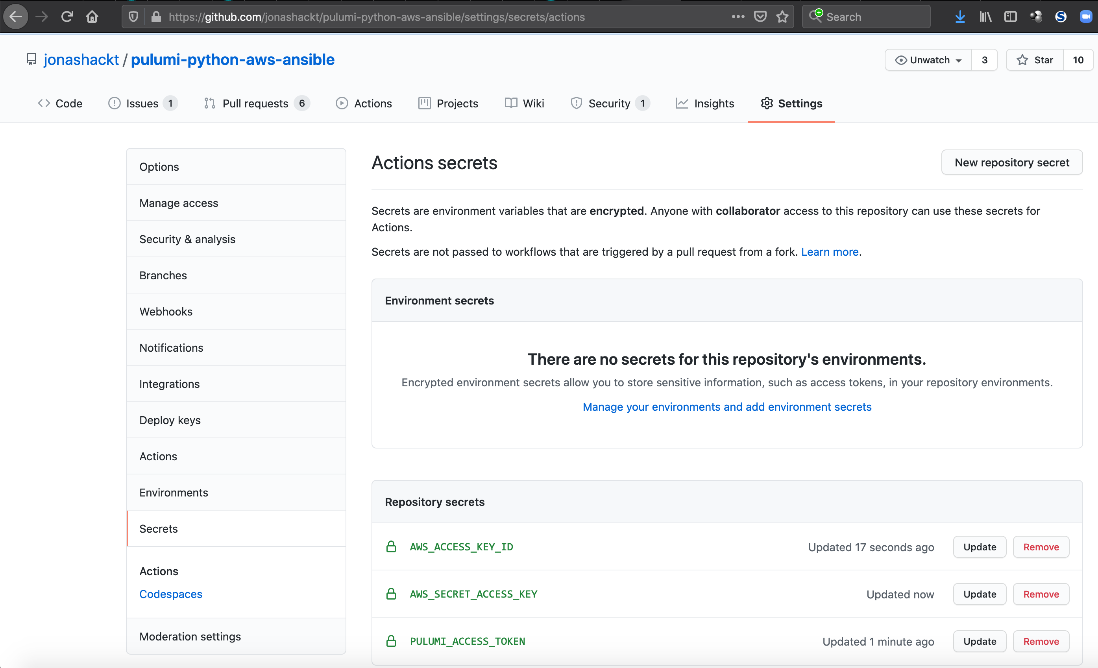Bookmark page with star icon in URL bar
This screenshot has height=668, width=1098.
click(782, 17)
